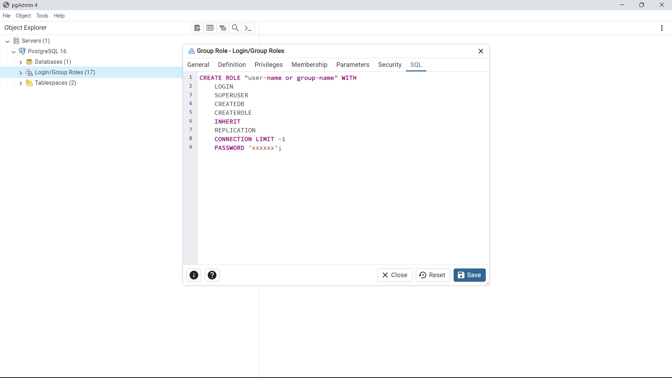Click the INHERIT keyword line

pyautogui.click(x=227, y=121)
